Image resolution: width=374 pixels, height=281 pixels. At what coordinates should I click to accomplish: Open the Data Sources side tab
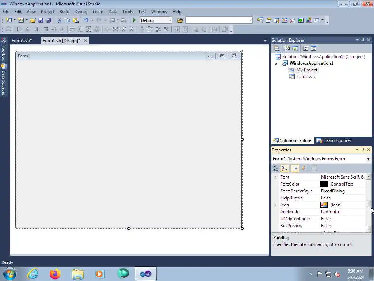tap(3, 80)
